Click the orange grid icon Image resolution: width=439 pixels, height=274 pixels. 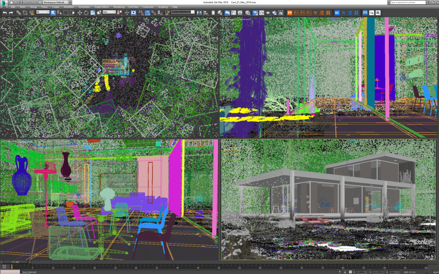(328, 13)
